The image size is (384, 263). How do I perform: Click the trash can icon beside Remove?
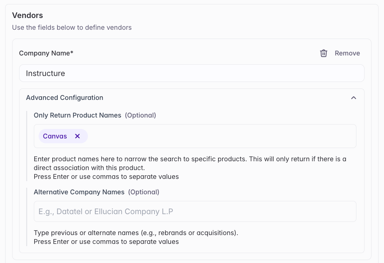point(324,53)
